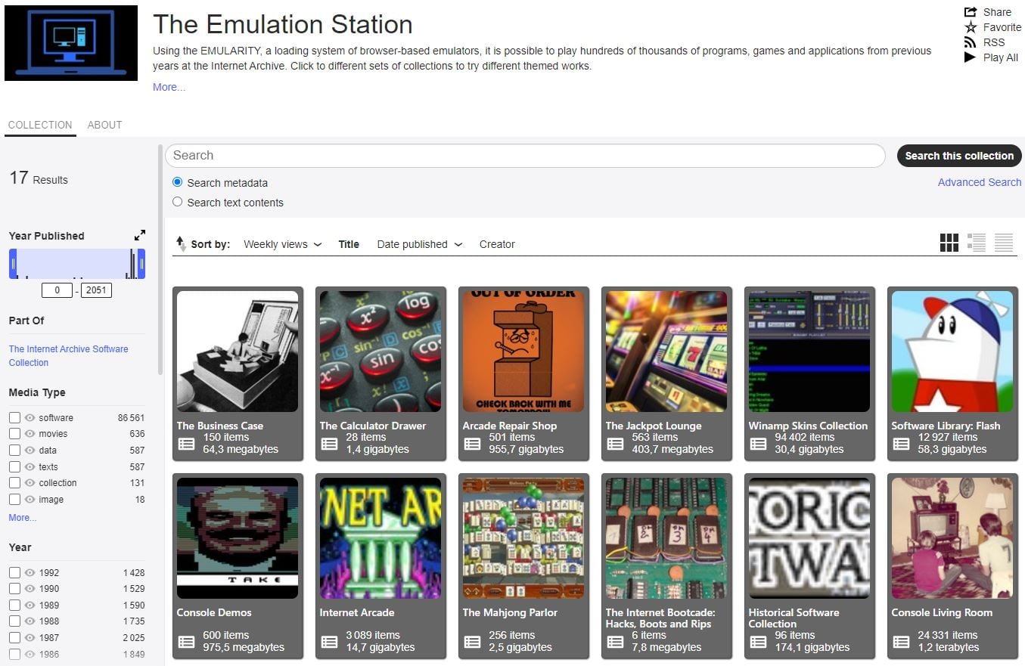
Task: Click the Share icon
Action: [x=971, y=12]
